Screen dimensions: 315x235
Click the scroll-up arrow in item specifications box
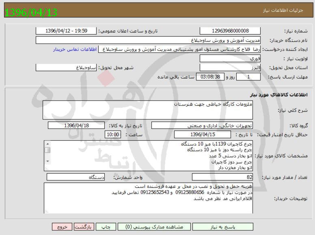[47, 144]
